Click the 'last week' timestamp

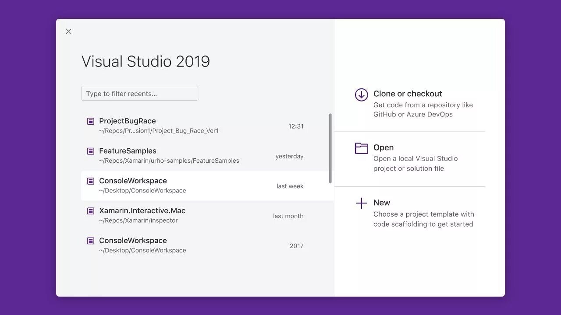click(x=290, y=186)
